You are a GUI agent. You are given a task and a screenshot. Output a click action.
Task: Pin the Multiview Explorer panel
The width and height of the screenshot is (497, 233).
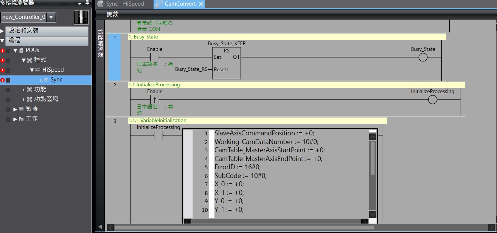point(87,3)
